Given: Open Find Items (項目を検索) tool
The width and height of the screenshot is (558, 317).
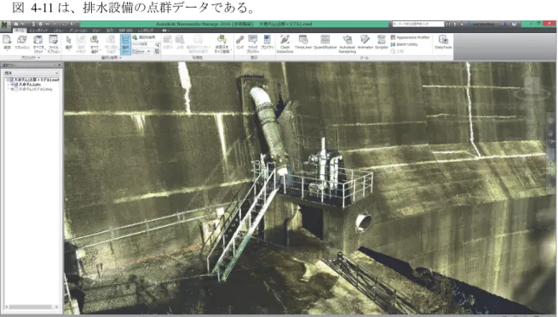Looking at the screenshot, I should coord(144,37).
